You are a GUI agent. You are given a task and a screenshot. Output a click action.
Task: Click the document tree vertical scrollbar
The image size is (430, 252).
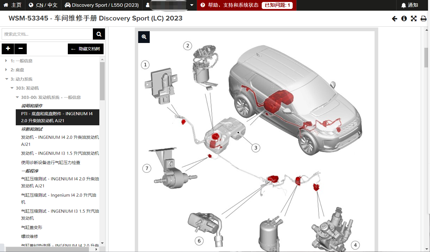pyautogui.click(x=102, y=81)
